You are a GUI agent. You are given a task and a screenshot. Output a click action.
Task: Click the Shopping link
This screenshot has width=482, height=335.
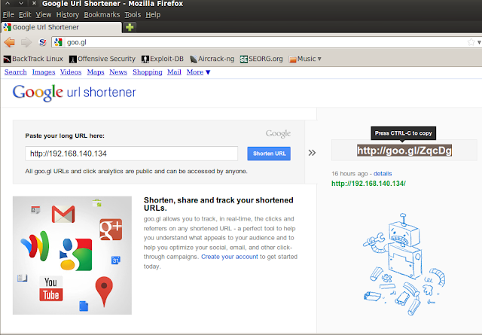coord(148,72)
